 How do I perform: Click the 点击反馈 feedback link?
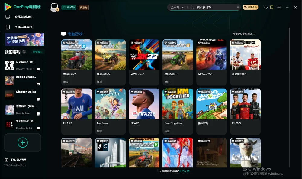(184, 171)
